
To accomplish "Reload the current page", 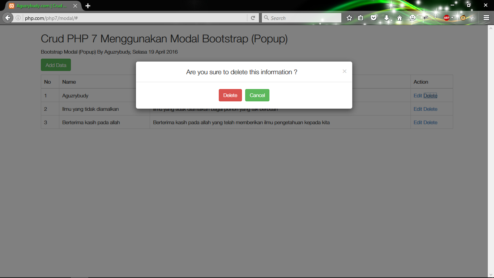I will click(x=253, y=18).
